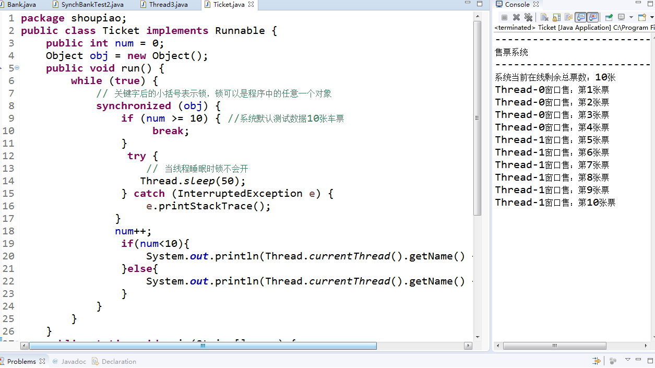Click console line 'Thread-0窗口售: 第1张票'

coord(552,90)
